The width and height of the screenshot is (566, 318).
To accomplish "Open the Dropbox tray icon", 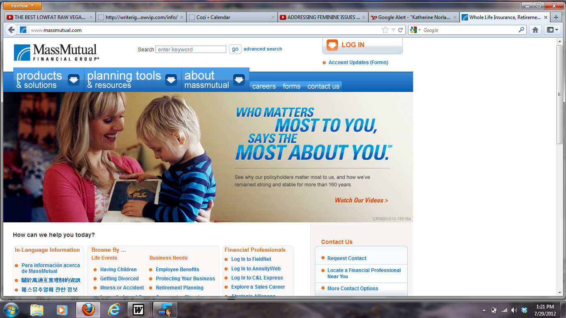I will 524,310.
